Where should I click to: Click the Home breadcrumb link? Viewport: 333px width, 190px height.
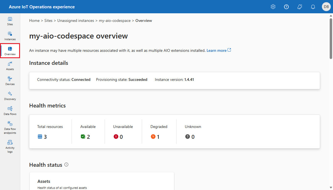pyautogui.click(x=34, y=20)
